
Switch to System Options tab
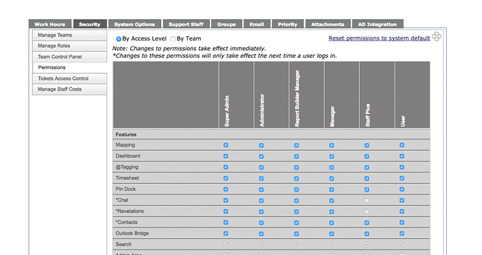135,24
